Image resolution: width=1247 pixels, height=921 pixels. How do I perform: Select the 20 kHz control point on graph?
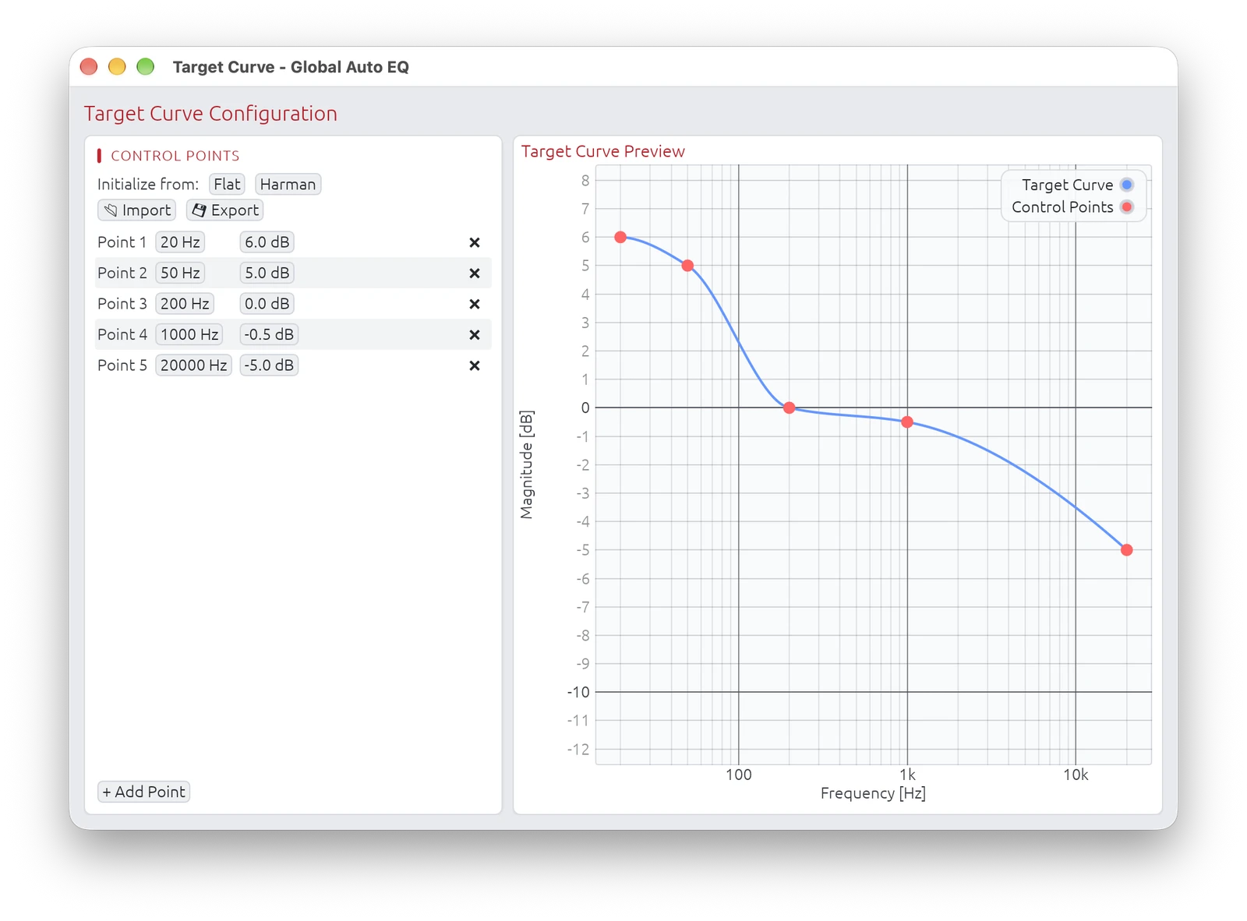[1126, 550]
